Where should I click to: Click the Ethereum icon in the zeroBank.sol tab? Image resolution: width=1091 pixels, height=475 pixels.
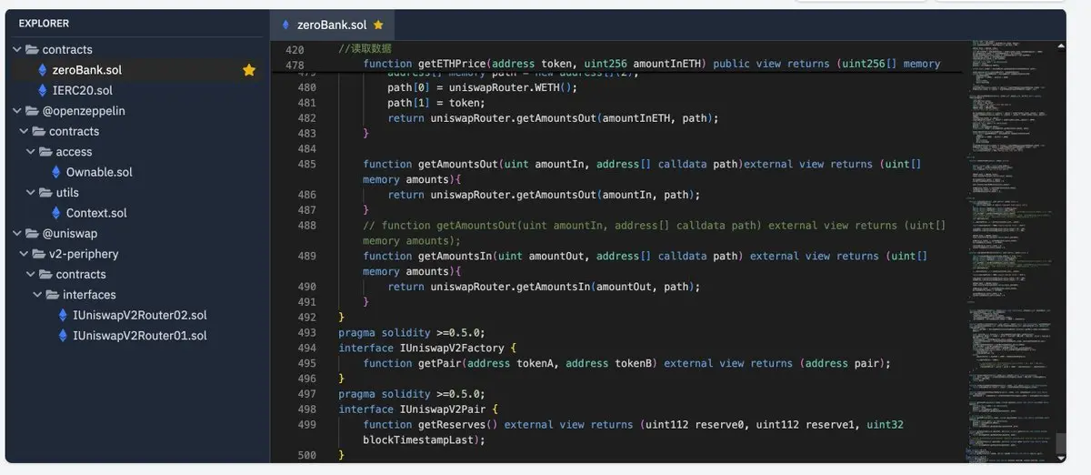click(286, 25)
